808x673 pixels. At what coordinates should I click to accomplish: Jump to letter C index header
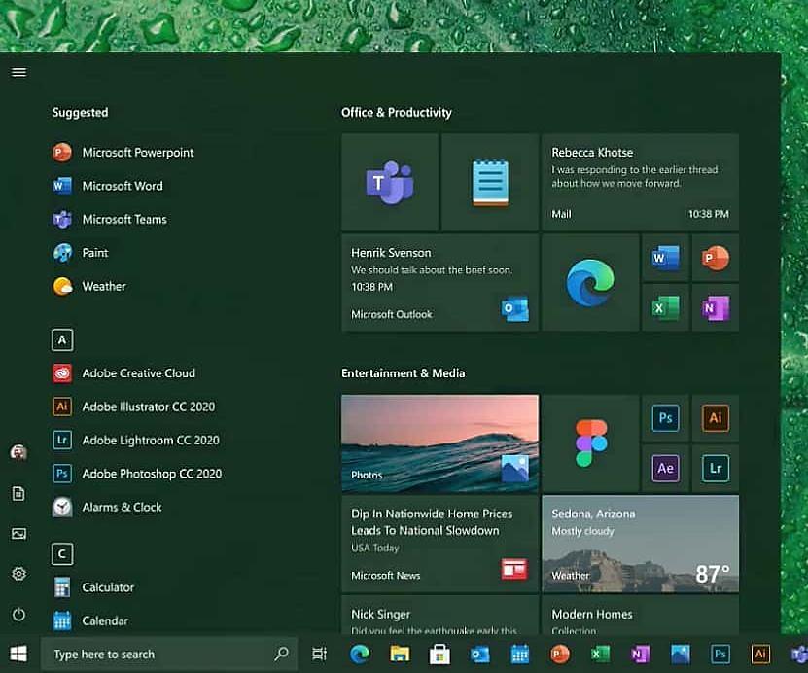pyautogui.click(x=62, y=554)
